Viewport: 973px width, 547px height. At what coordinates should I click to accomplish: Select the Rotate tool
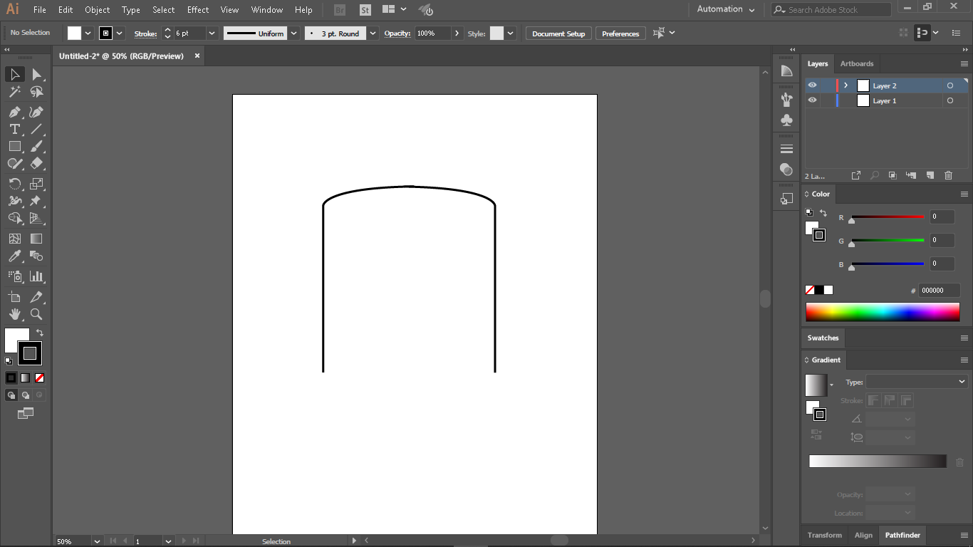(14, 184)
